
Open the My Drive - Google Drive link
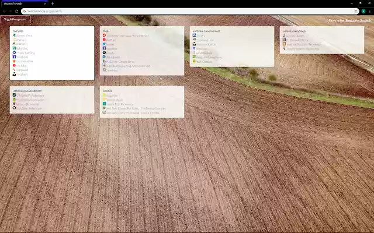point(120,62)
